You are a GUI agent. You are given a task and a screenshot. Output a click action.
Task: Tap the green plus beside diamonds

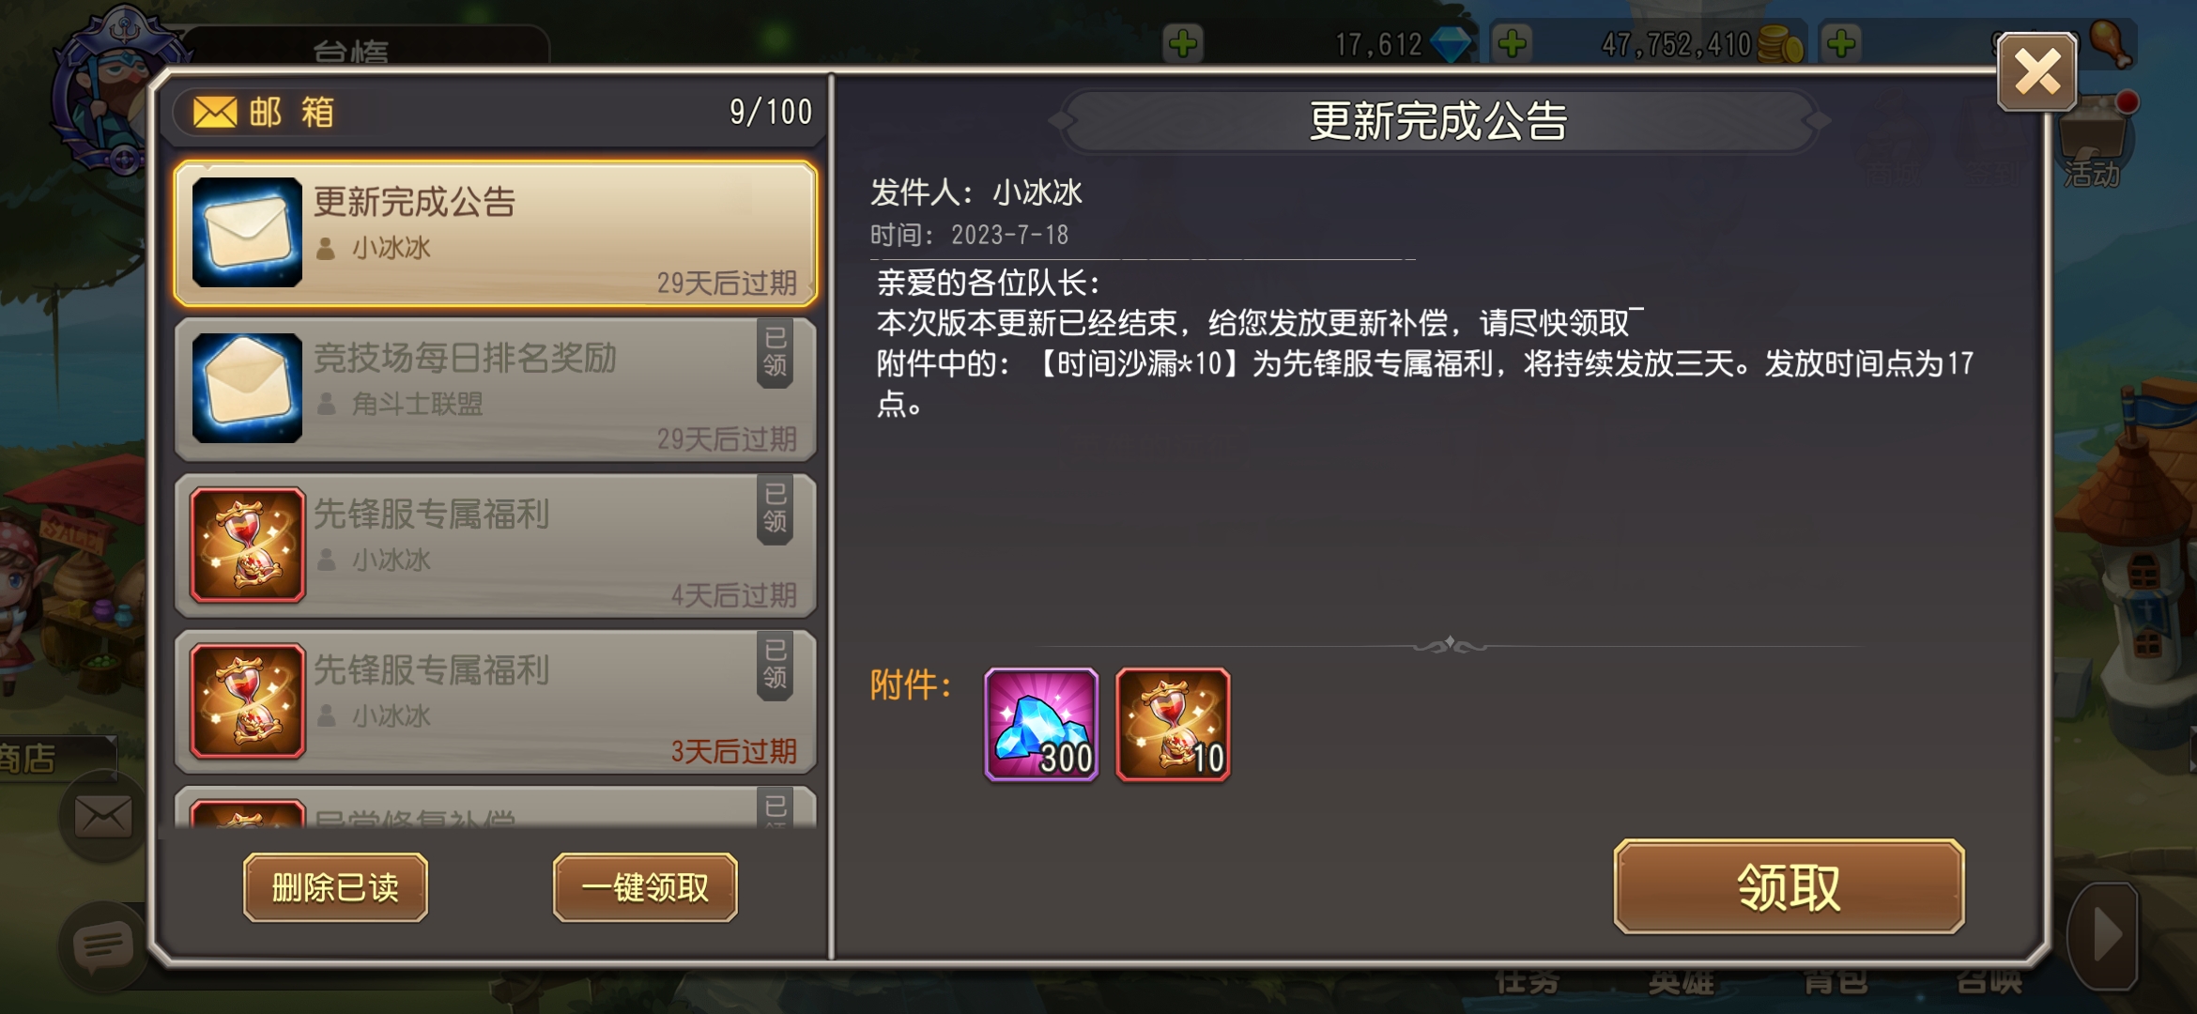(1513, 43)
